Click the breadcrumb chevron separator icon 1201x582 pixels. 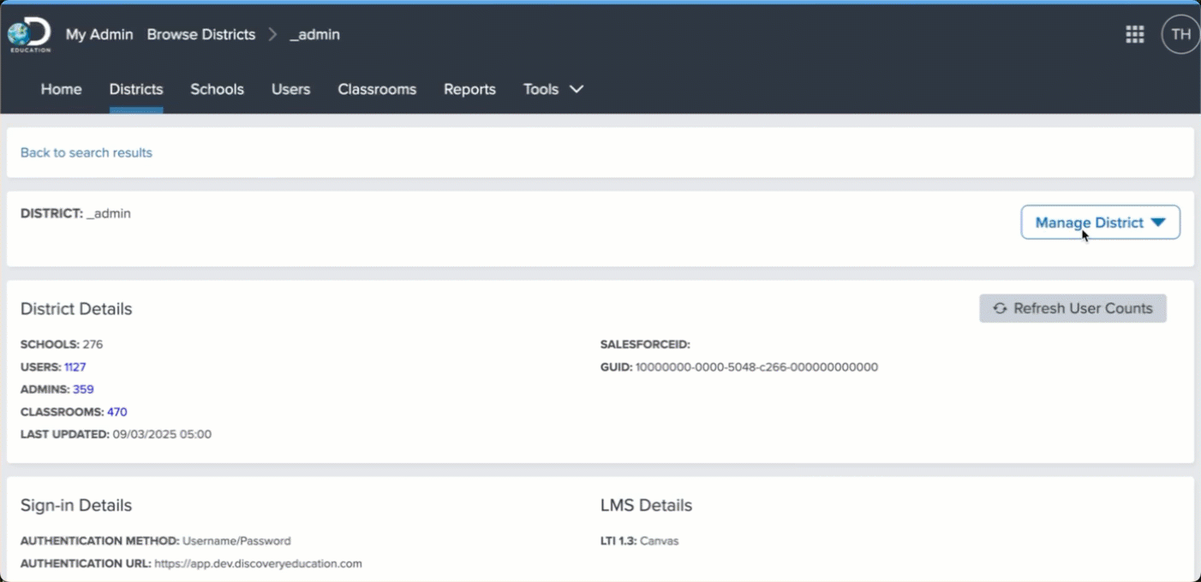[x=272, y=34]
